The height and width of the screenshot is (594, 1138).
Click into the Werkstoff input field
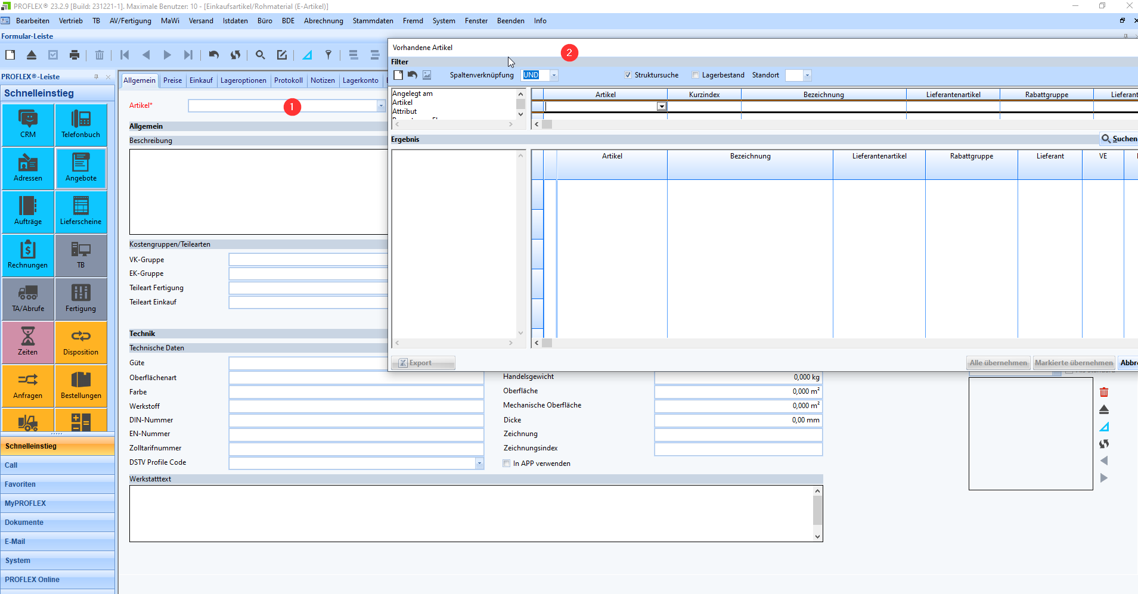(356, 406)
